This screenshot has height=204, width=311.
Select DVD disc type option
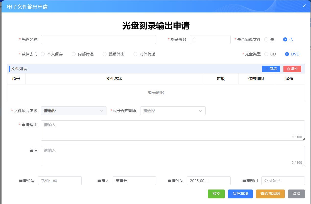click(x=287, y=54)
